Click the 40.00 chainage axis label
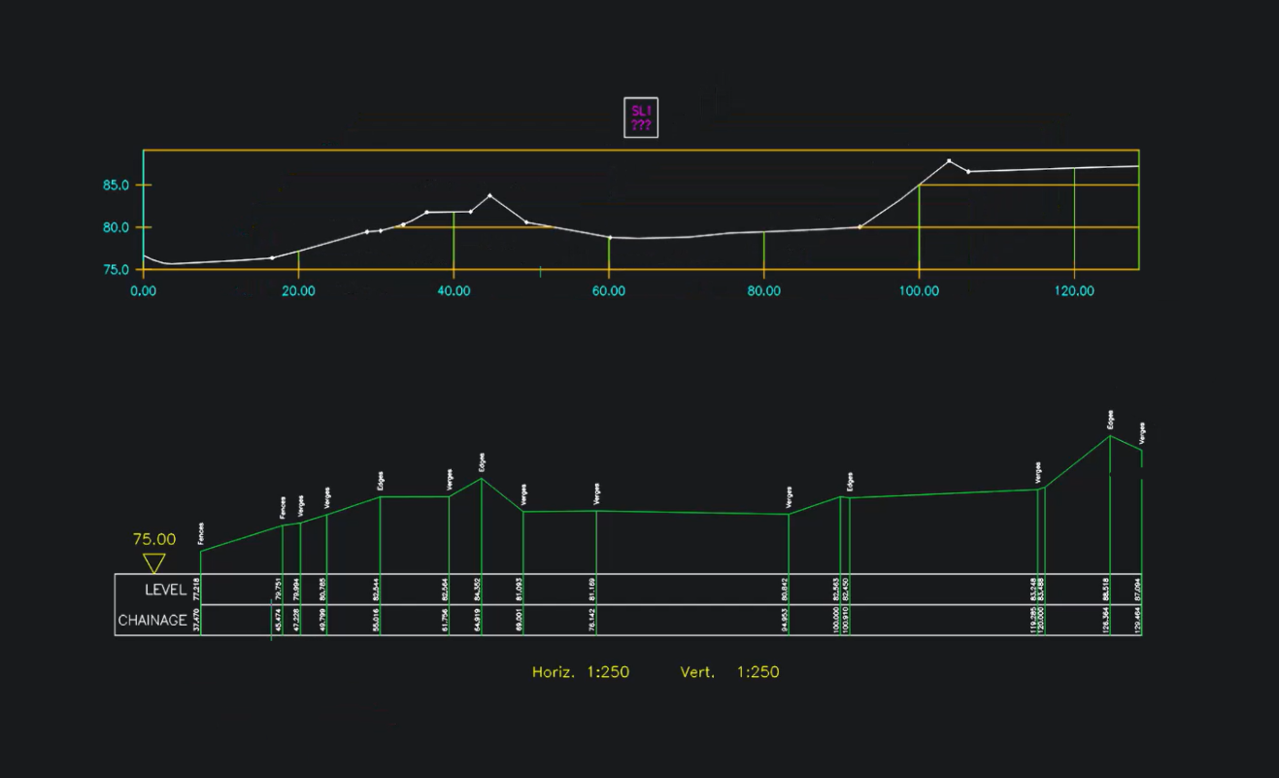 click(x=454, y=290)
